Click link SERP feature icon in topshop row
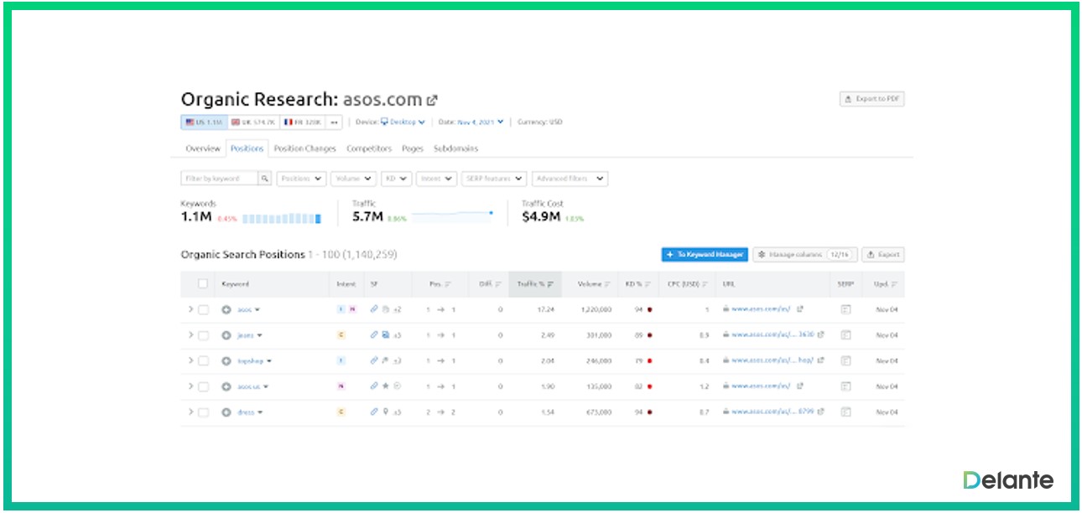Screen dimensions: 1082x513 [374, 361]
